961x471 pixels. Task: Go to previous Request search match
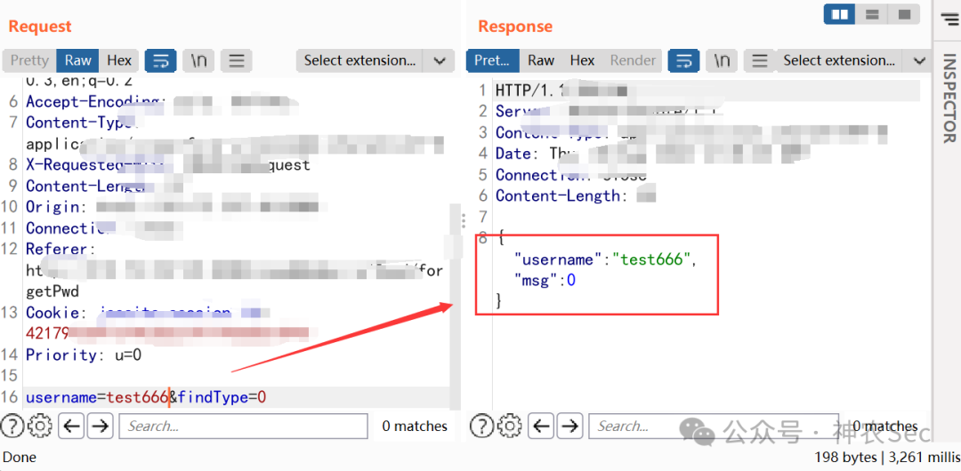click(71, 426)
